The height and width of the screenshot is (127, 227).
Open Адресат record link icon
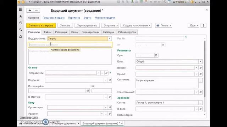click(x=110, y=114)
